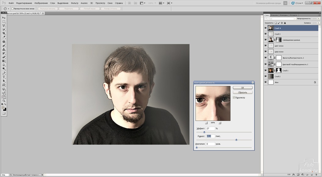322x177 pixels.
Task: Select the Move tool in the toolbar
Action: pyautogui.click(x=4, y=18)
